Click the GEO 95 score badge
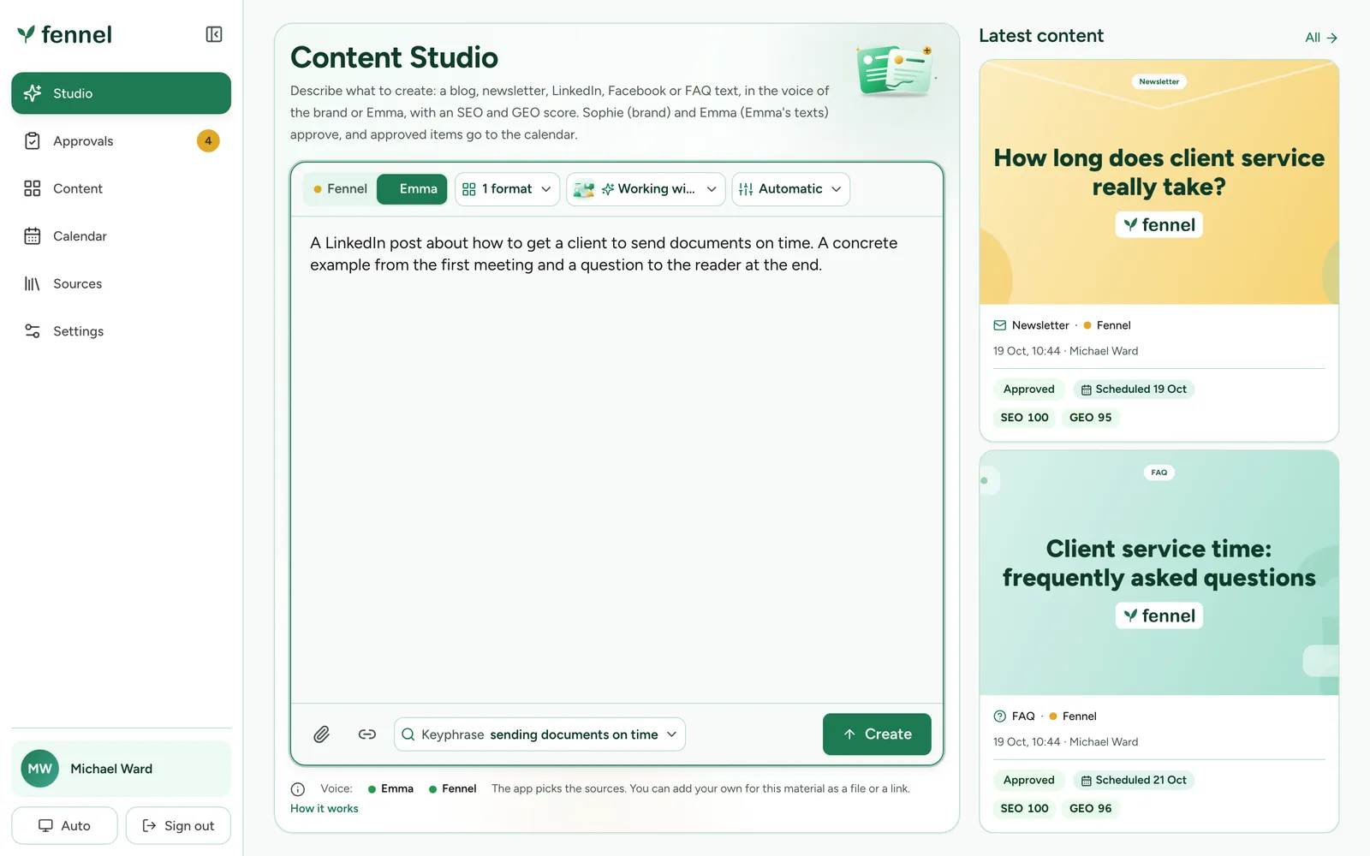Image resolution: width=1370 pixels, height=856 pixels. pyautogui.click(x=1091, y=418)
